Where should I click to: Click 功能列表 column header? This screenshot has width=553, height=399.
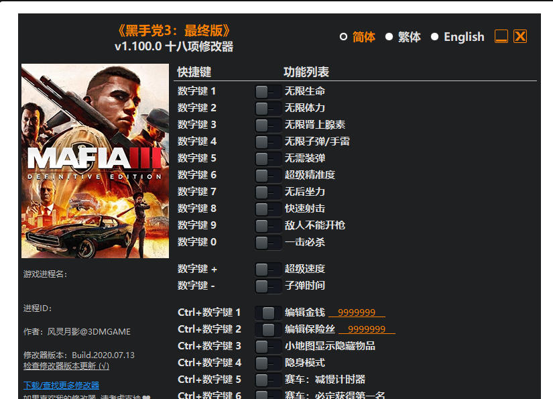pyautogui.click(x=306, y=72)
